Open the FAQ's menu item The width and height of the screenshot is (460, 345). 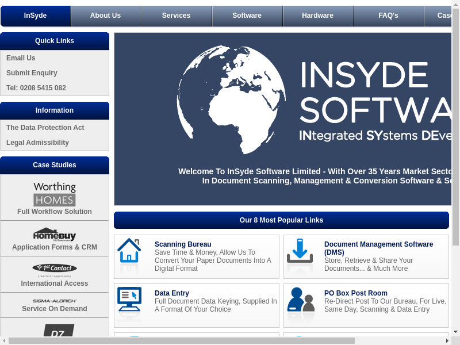pos(388,16)
